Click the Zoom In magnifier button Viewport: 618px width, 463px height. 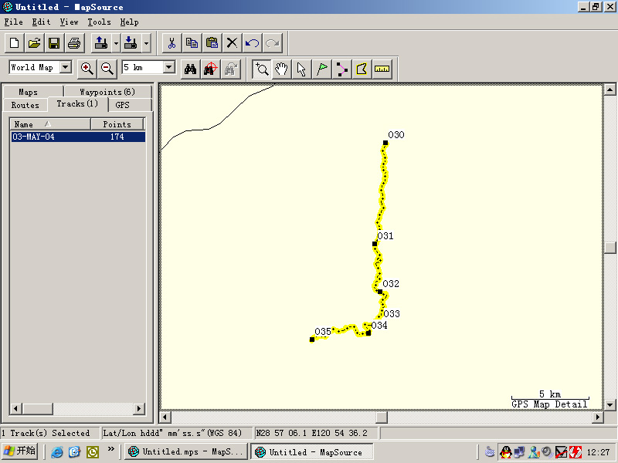tap(87, 69)
